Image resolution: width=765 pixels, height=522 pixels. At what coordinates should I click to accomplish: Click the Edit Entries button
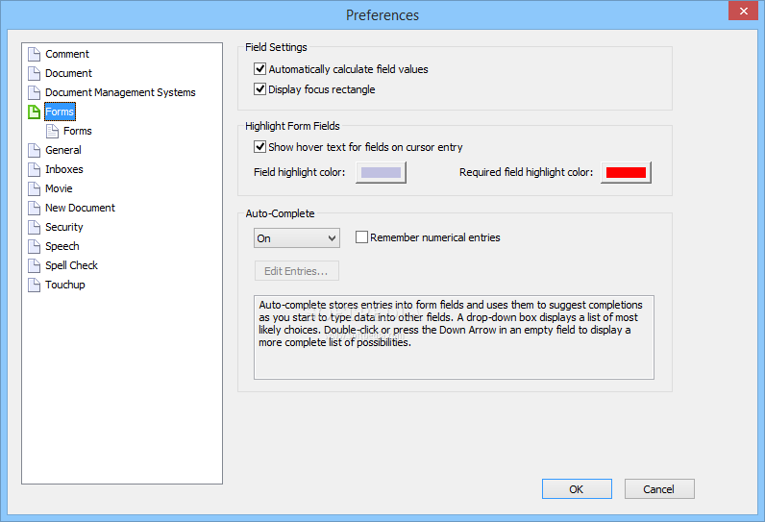(297, 271)
